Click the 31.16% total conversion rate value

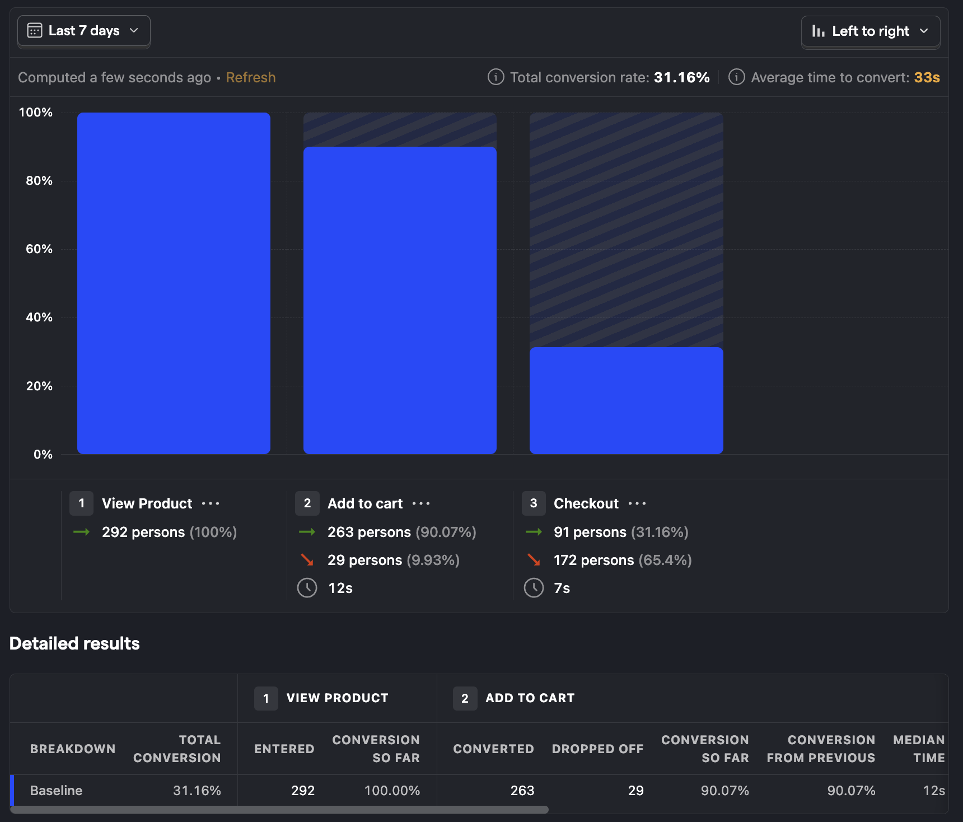coord(682,77)
